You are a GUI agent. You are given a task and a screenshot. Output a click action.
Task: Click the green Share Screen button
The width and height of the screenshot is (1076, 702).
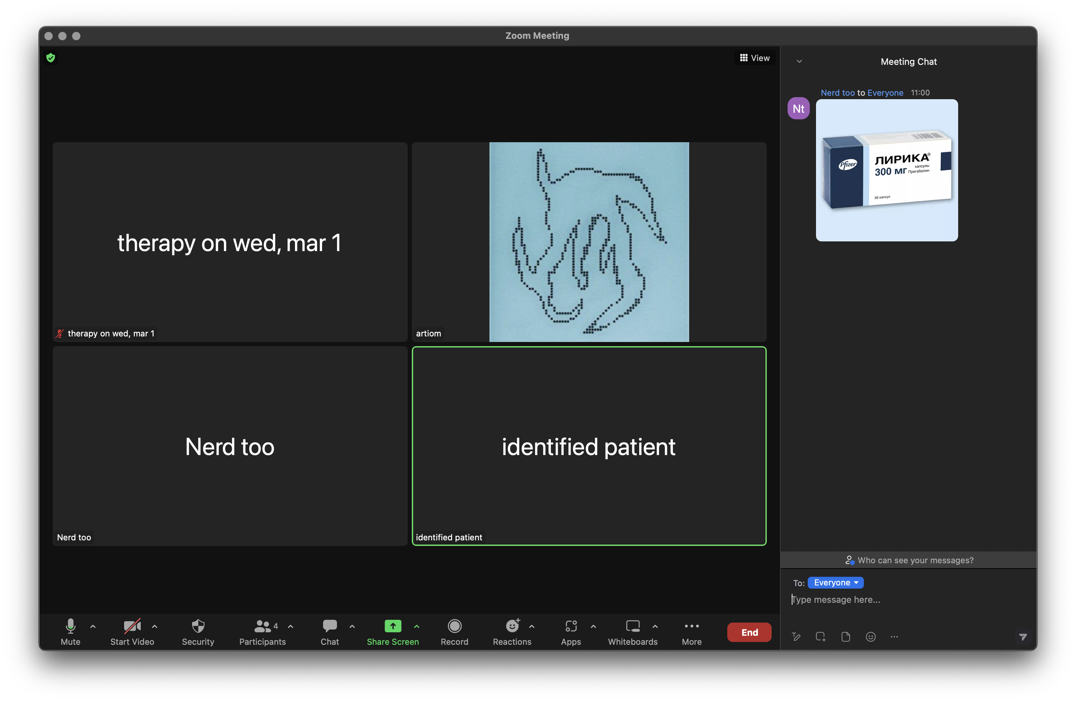tap(393, 632)
